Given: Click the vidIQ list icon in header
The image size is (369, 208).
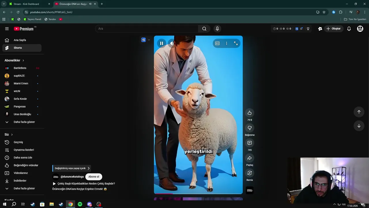Looking at the screenshot, I should (301, 29).
